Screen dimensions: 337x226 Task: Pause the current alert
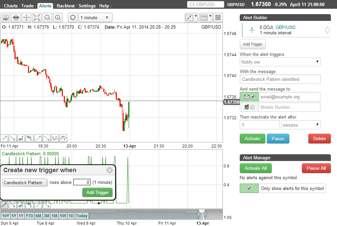[x=278, y=138]
